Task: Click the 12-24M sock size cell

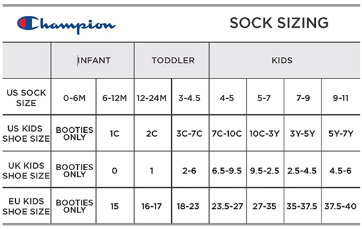Action: pyautogui.click(x=152, y=98)
